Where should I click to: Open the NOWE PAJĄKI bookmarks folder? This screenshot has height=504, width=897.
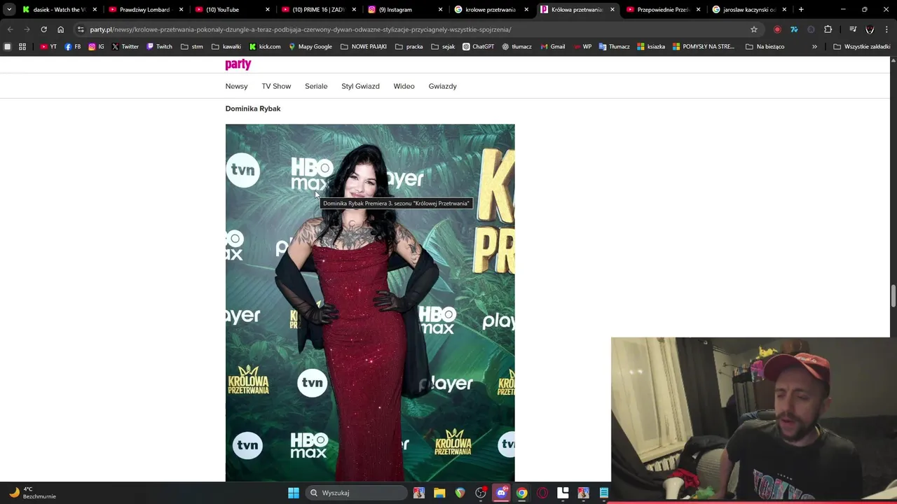pyautogui.click(x=364, y=47)
